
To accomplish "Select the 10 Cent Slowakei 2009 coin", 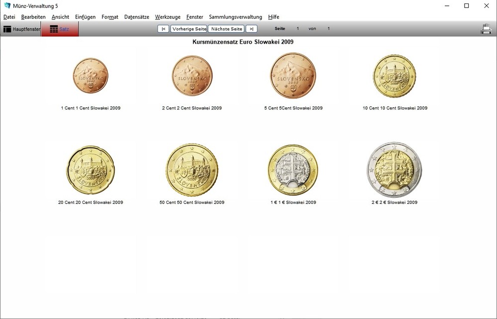I will click(x=394, y=76).
